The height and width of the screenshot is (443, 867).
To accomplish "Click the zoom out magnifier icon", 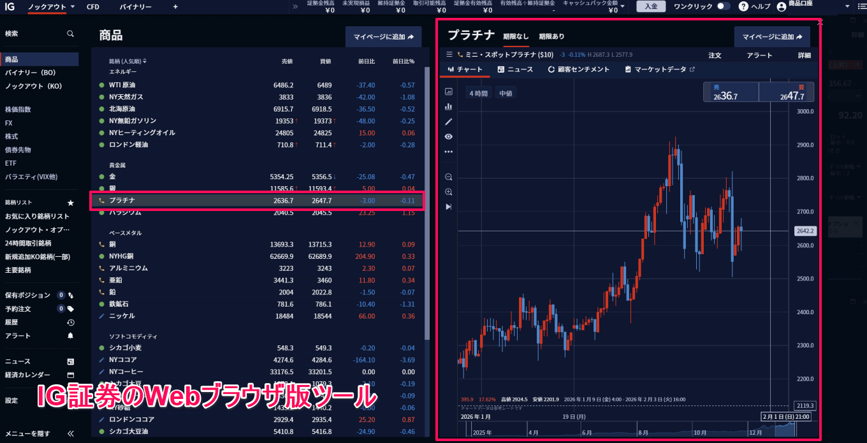I will pyautogui.click(x=448, y=177).
